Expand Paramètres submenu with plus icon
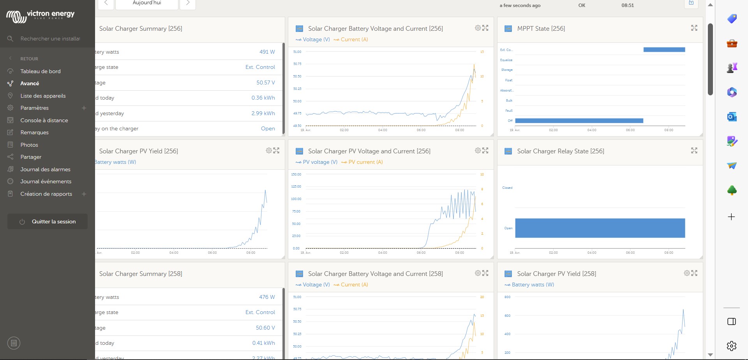This screenshot has height=360, width=748. pyautogui.click(x=84, y=108)
